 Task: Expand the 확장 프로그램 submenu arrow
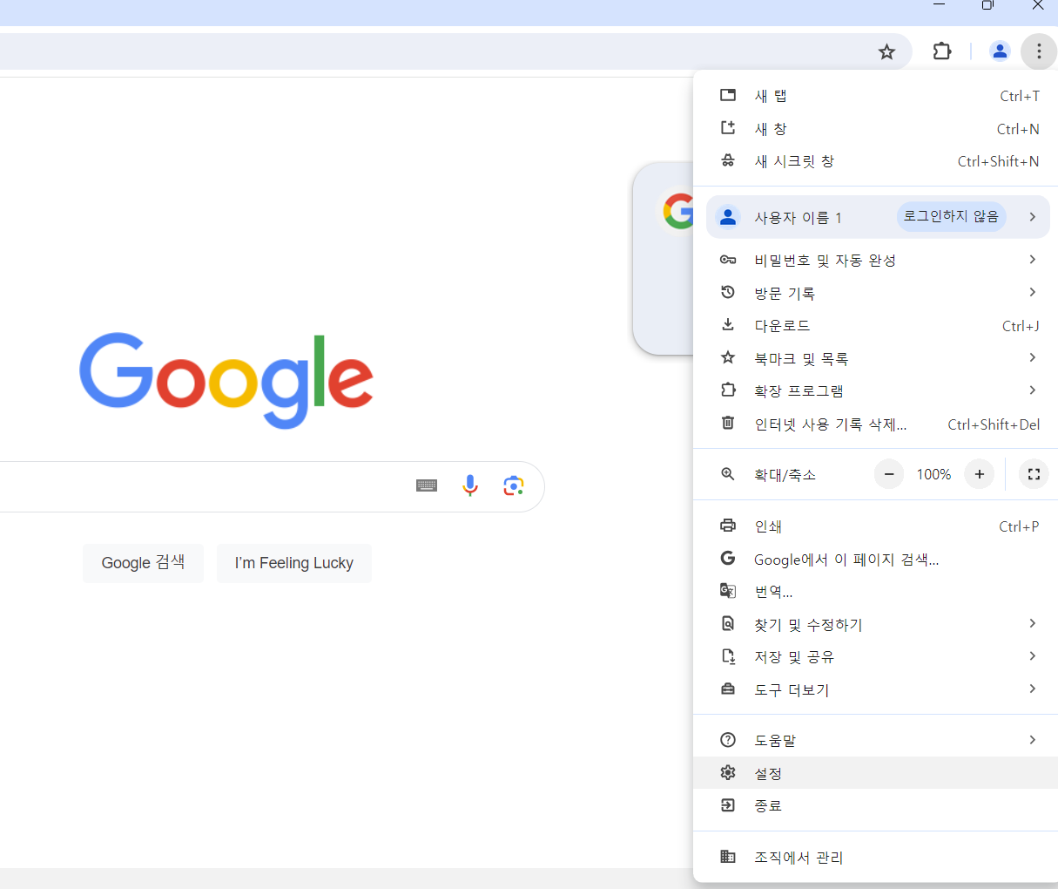(x=1033, y=390)
